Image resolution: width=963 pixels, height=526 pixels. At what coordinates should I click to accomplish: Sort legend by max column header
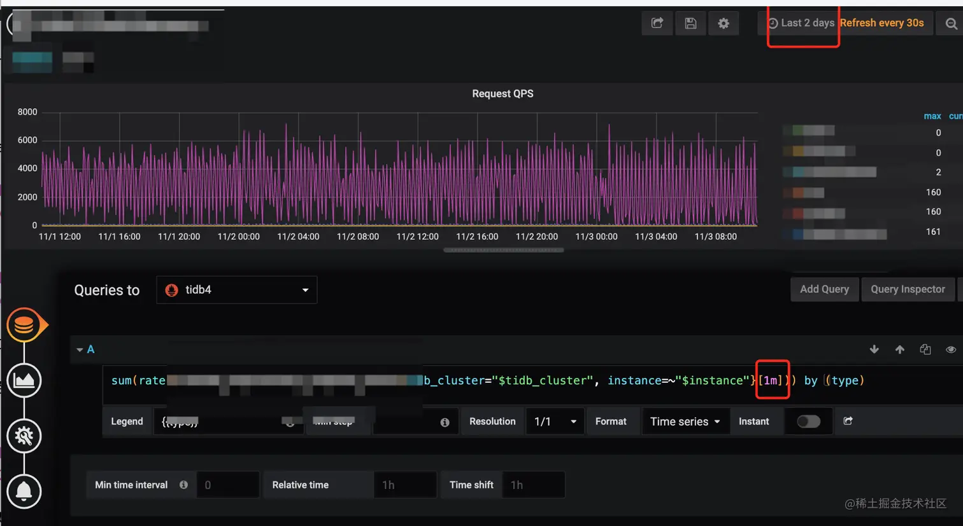coord(932,116)
